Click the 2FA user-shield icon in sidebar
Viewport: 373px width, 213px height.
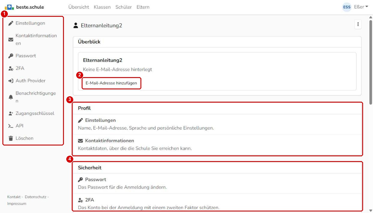11,68
